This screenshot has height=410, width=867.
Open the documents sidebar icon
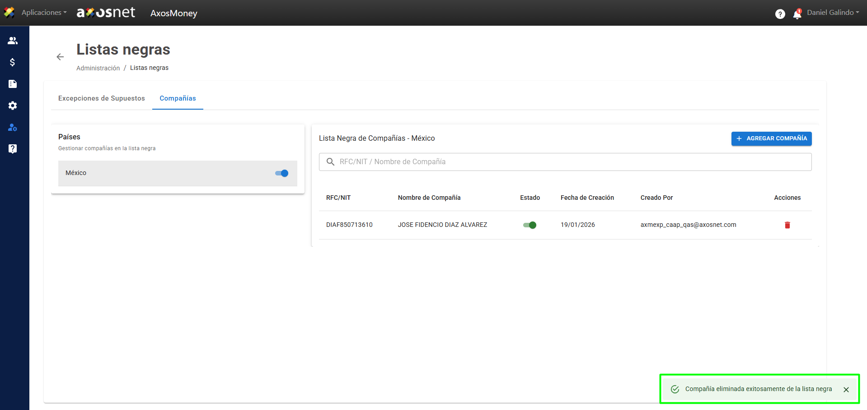tap(13, 84)
